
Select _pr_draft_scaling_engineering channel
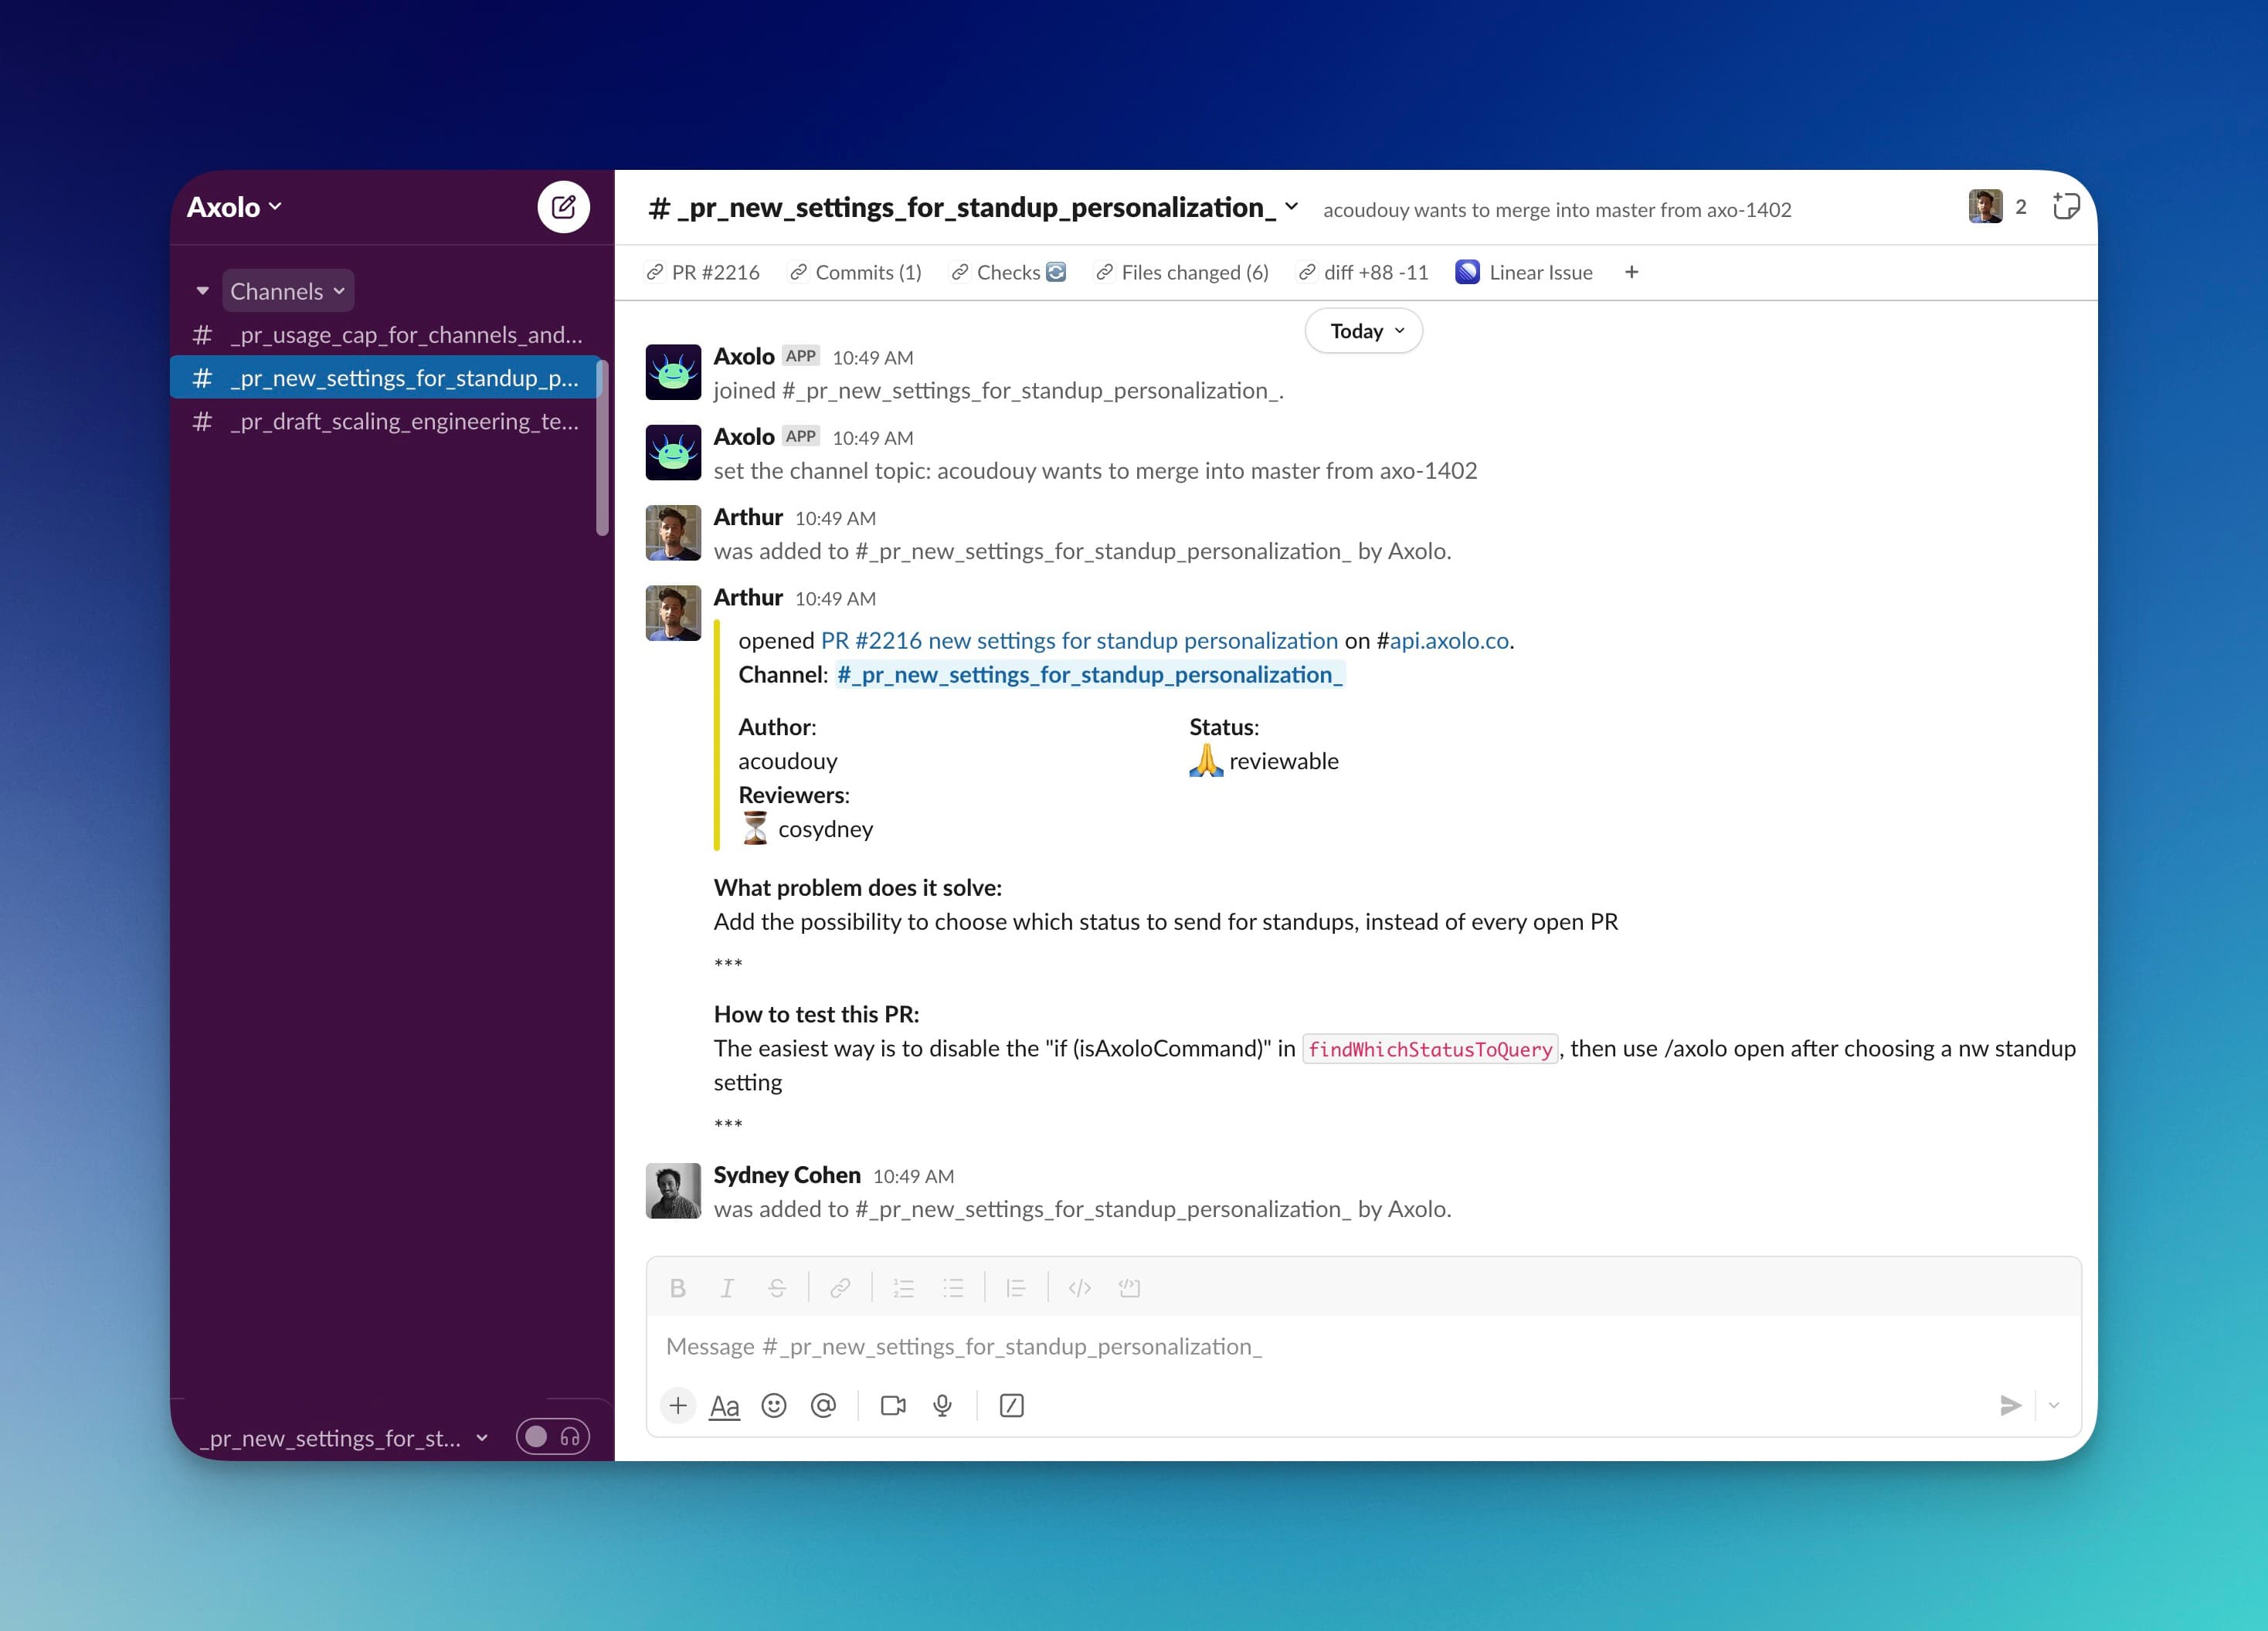click(388, 421)
